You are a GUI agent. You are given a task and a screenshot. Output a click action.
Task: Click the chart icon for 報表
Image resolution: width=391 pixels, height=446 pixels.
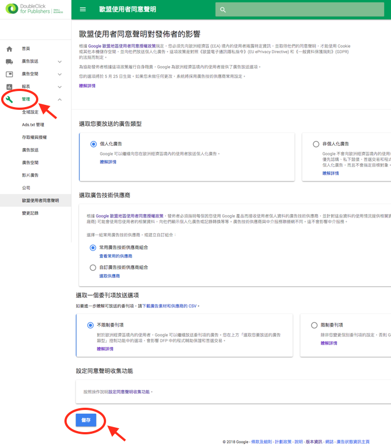point(9,87)
